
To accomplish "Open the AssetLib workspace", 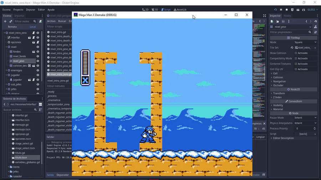I will pyautogui.click(x=180, y=10).
